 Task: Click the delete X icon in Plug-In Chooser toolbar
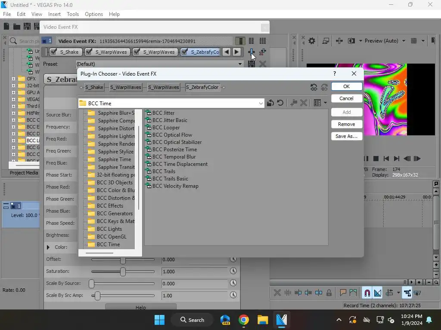[x=304, y=103]
